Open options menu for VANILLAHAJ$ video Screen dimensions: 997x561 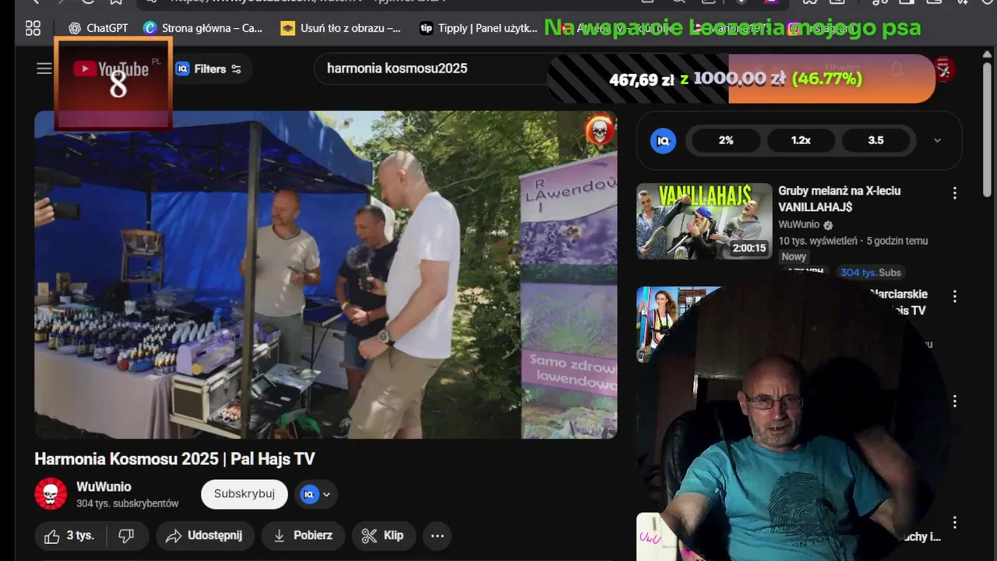(x=954, y=192)
